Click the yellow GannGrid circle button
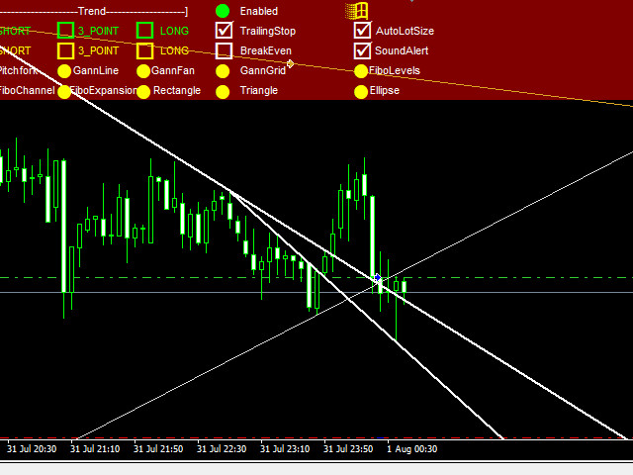Viewport: 633px width, 475px height. 223,71
